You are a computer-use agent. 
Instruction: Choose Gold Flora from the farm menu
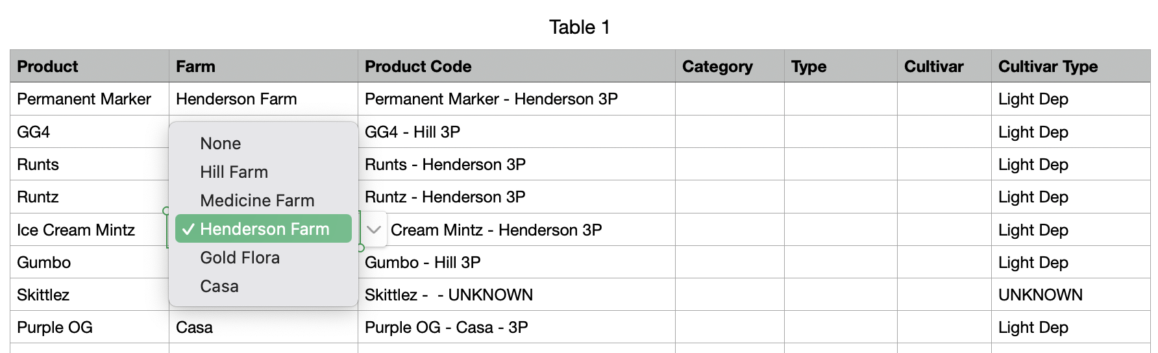[x=264, y=258]
